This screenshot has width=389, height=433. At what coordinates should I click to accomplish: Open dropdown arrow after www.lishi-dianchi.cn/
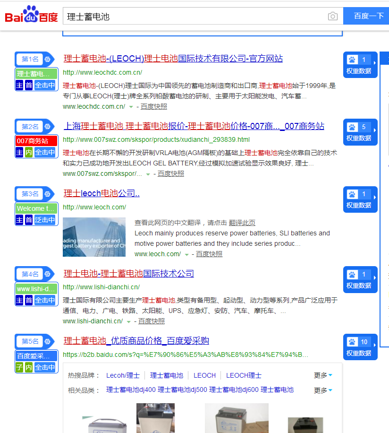128,322
